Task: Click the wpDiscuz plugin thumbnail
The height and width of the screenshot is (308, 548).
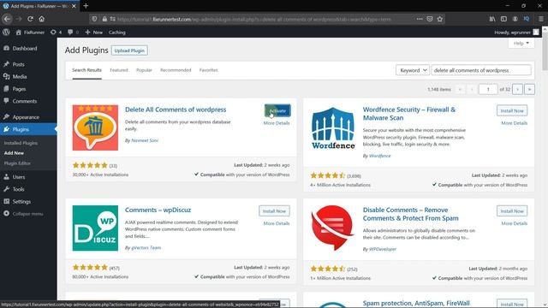Action: [x=95, y=228]
